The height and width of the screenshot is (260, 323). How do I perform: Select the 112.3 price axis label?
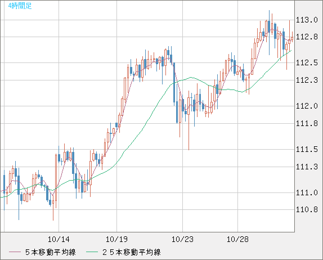(307, 80)
